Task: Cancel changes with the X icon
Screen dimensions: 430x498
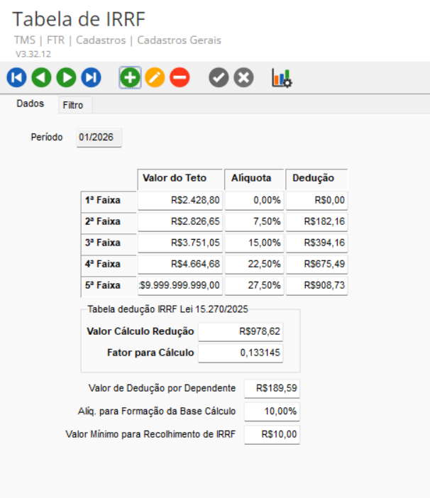Action: (243, 78)
